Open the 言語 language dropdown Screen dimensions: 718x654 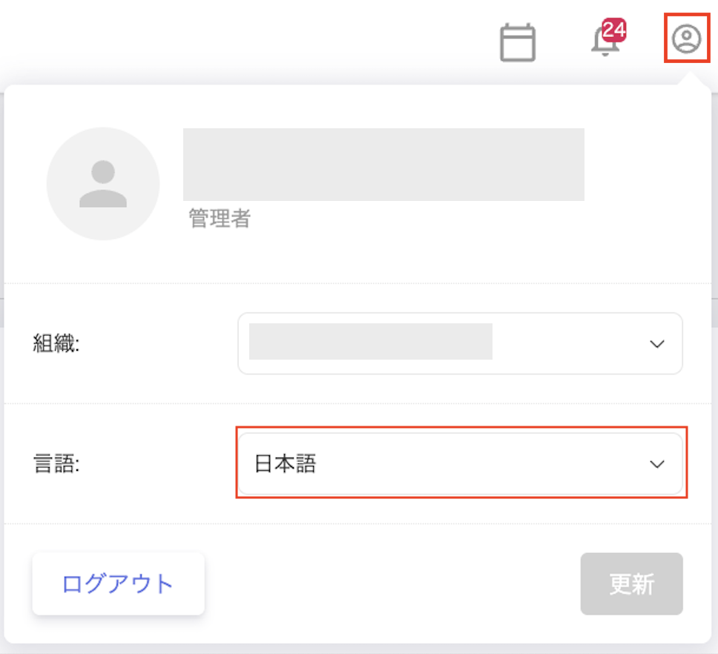click(460, 464)
